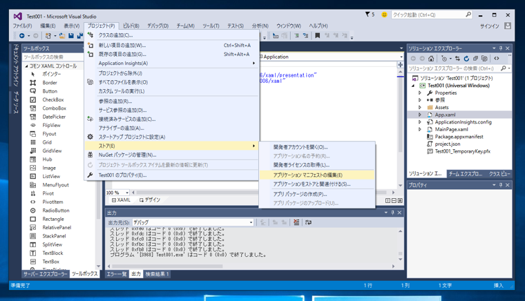525x301 pixels.
Task: Click the collapse all icon in Solution Explorer
Action: 475,59
